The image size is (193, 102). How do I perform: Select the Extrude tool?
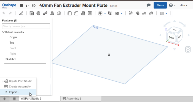pos(32,13)
